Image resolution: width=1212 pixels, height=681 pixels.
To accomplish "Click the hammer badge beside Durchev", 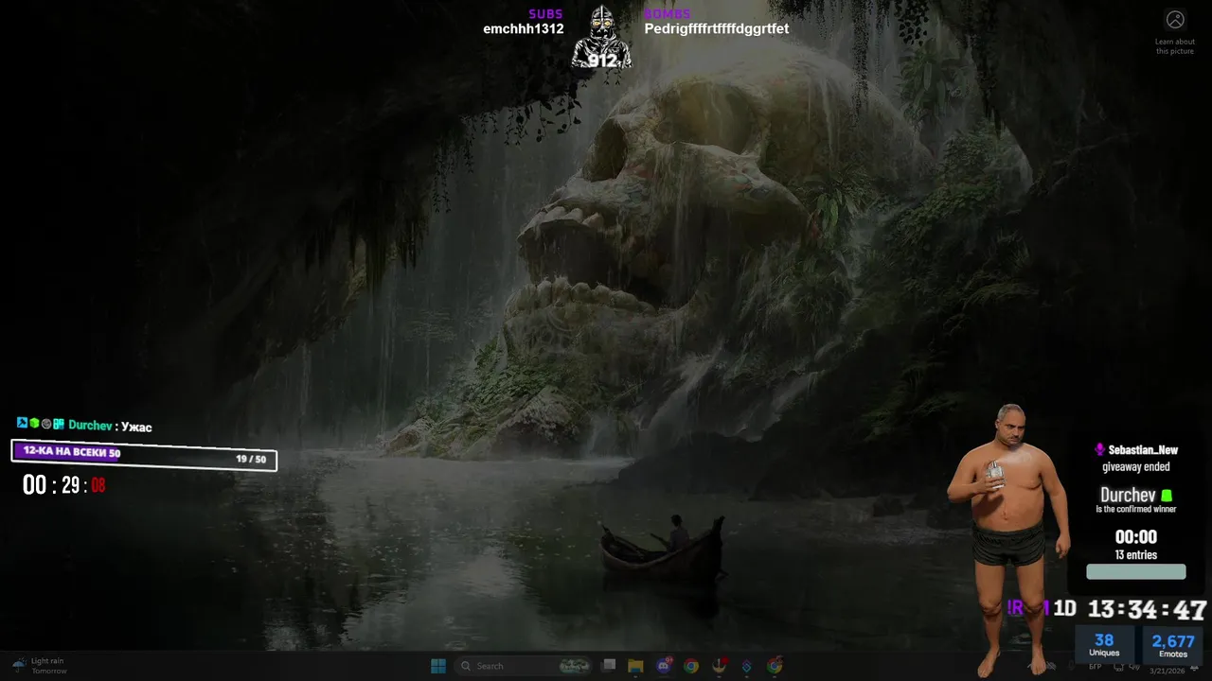I will click(22, 423).
